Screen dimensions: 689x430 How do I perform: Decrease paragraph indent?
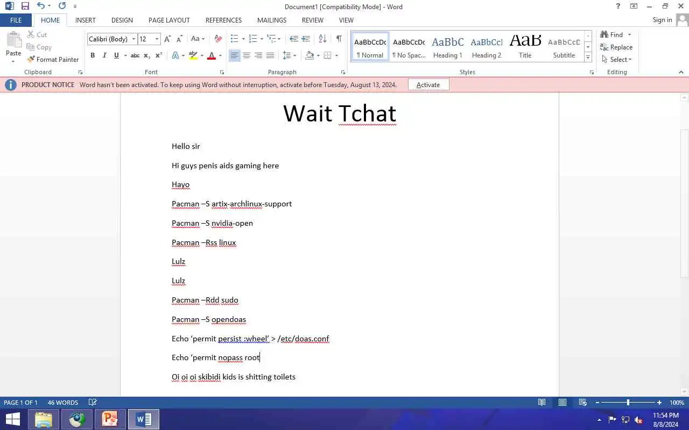[x=293, y=39]
